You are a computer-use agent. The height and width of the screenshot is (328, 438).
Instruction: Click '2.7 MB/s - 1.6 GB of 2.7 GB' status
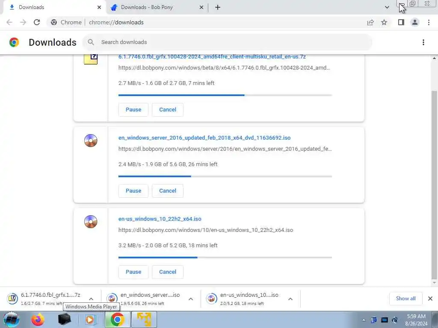click(x=166, y=83)
